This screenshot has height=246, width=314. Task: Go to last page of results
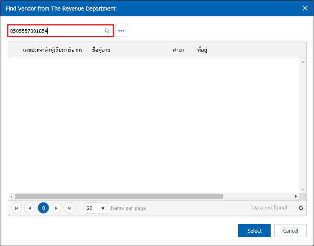(x=69, y=208)
